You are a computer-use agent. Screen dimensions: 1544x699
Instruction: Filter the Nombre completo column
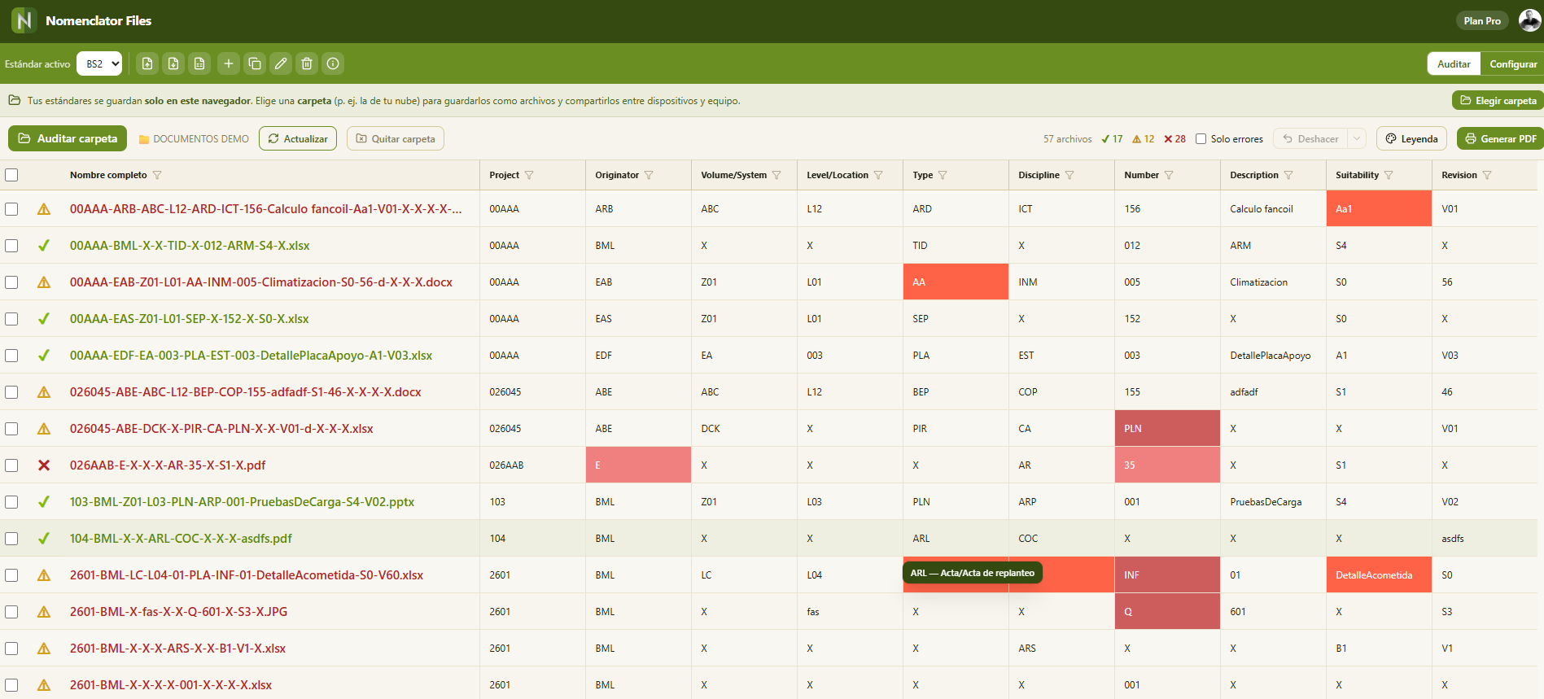coord(157,175)
